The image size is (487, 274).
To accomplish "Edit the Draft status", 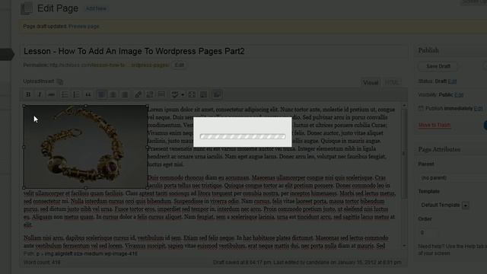I will pos(452,81).
